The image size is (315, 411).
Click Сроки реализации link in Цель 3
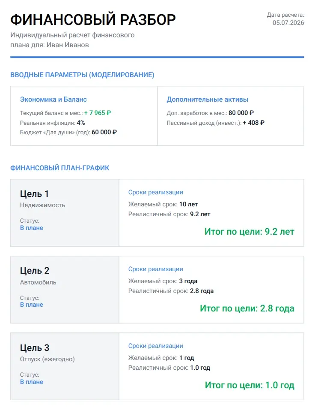tap(155, 346)
